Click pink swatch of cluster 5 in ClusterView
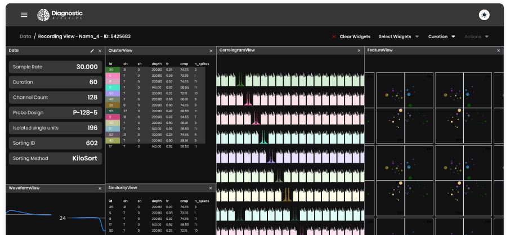The height and width of the screenshot is (235, 510). (113, 76)
